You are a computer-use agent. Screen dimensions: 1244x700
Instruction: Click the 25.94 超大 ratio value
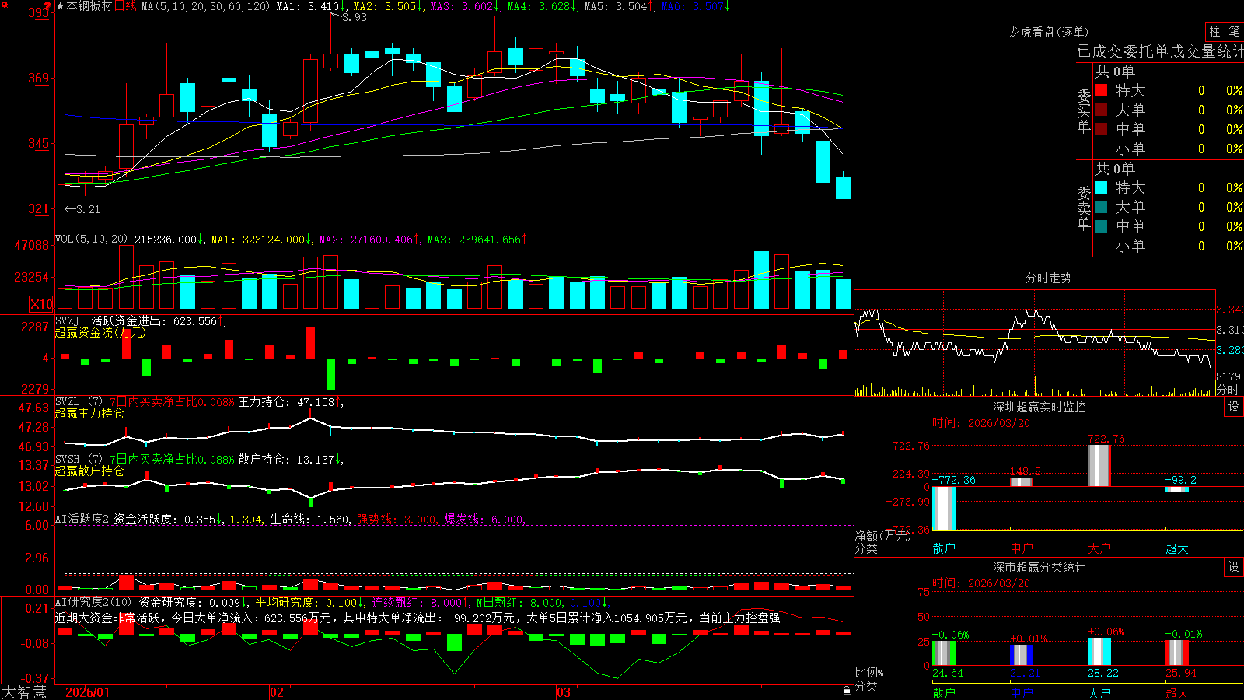coord(1181,673)
